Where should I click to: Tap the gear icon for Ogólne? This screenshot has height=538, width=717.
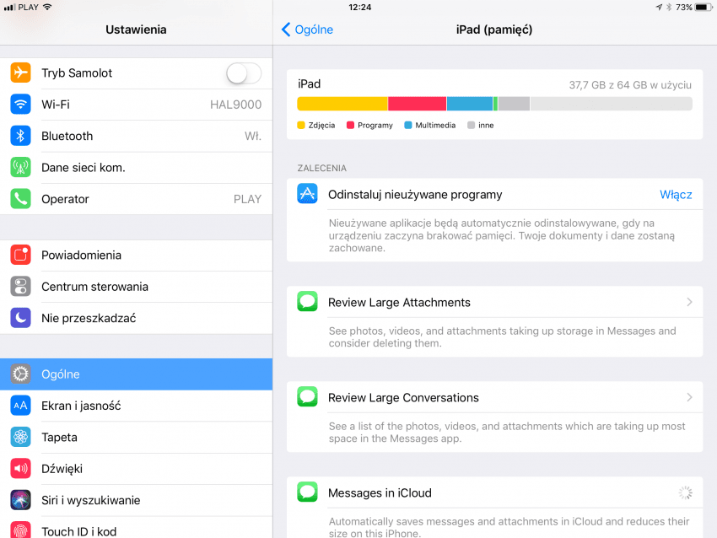coord(20,374)
